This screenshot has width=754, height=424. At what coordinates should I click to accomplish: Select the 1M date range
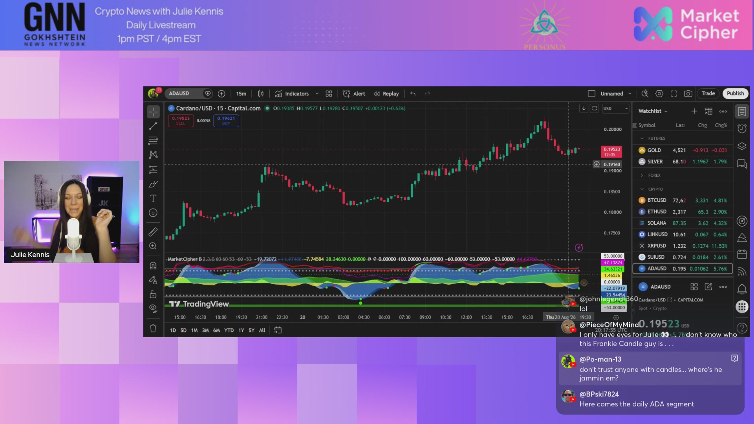point(194,331)
